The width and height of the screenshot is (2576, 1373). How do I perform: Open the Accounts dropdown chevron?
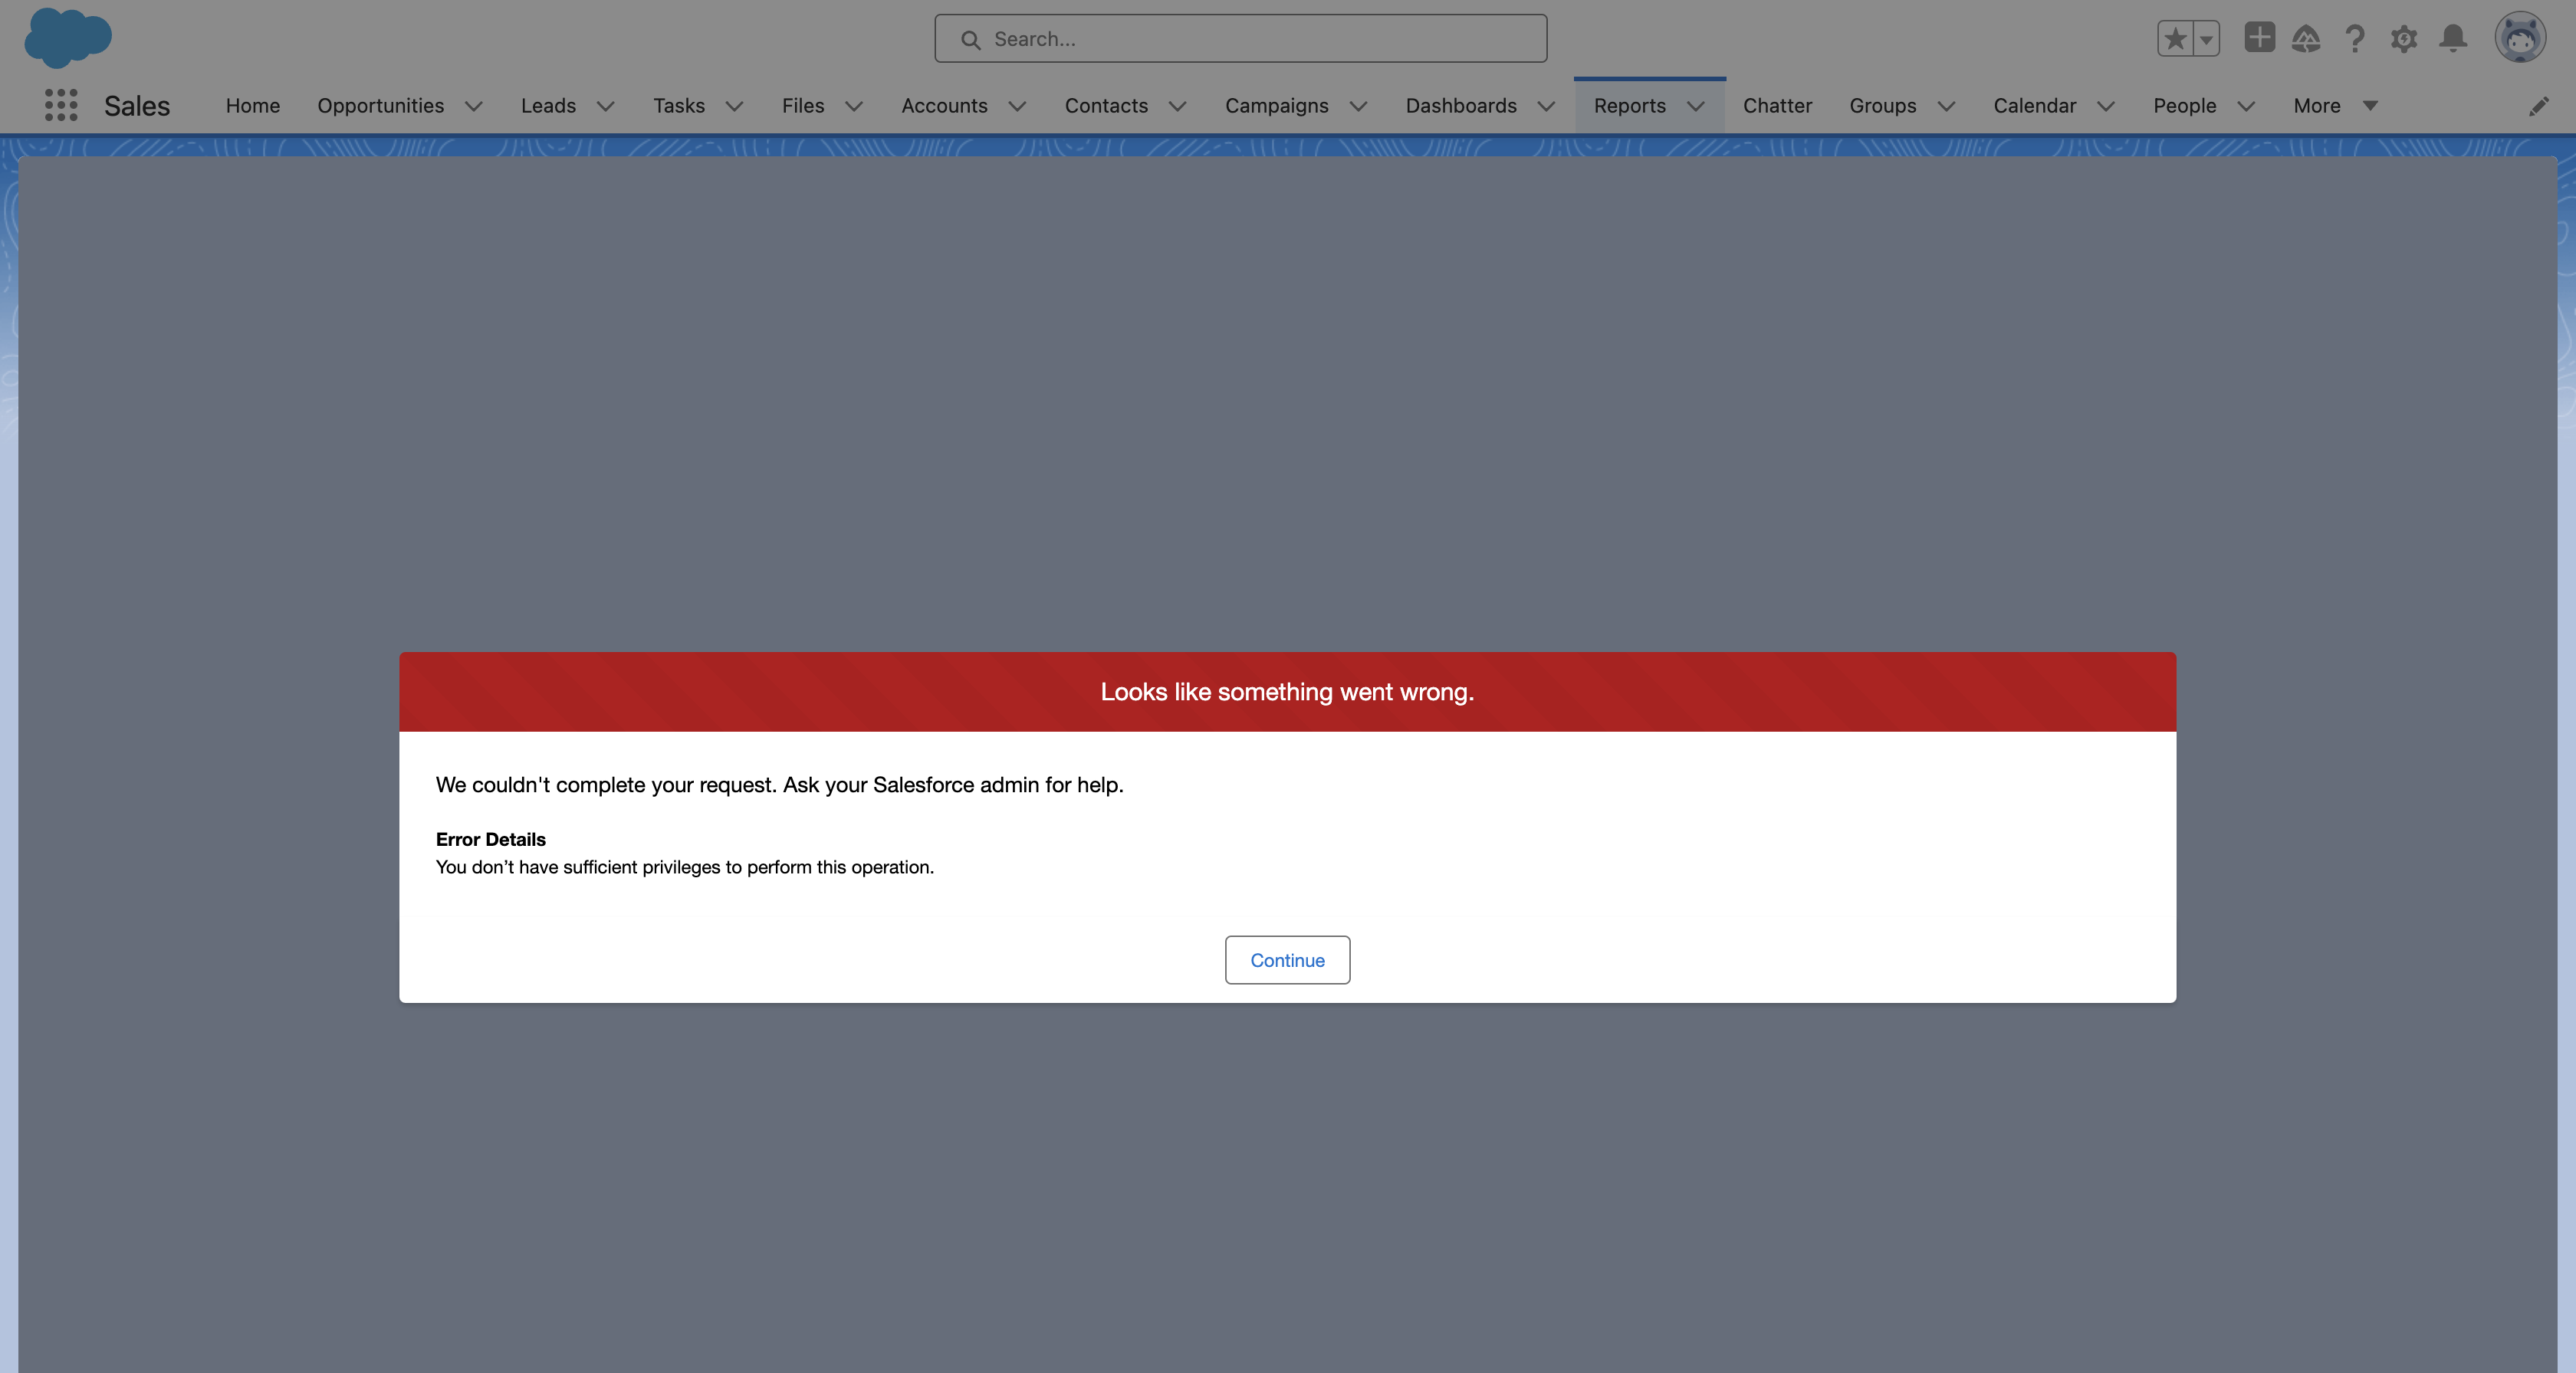[x=1017, y=106]
